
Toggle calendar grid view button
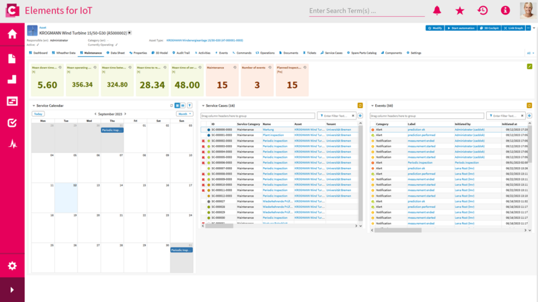click(178, 105)
